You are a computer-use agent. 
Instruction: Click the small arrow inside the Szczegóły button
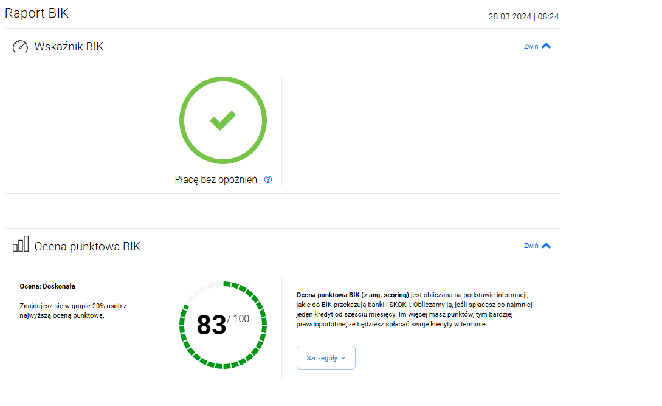click(x=343, y=359)
